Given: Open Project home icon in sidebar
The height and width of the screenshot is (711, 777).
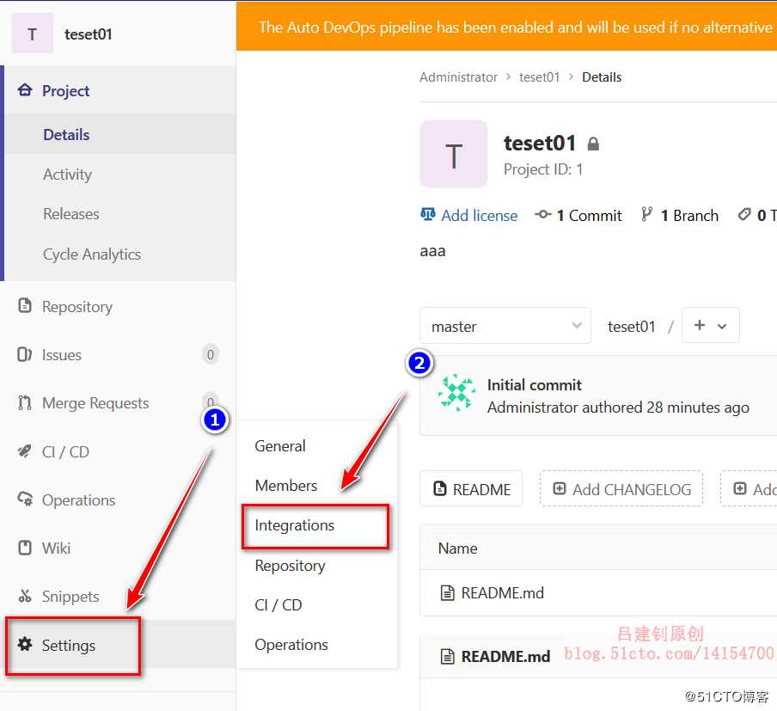Looking at the screenshot, I should coord(25,90).
